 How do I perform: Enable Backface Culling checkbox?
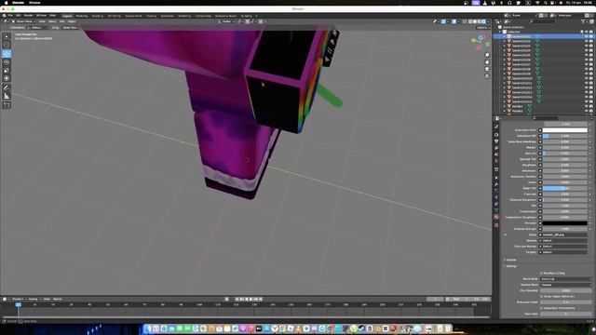click(541, 273)
